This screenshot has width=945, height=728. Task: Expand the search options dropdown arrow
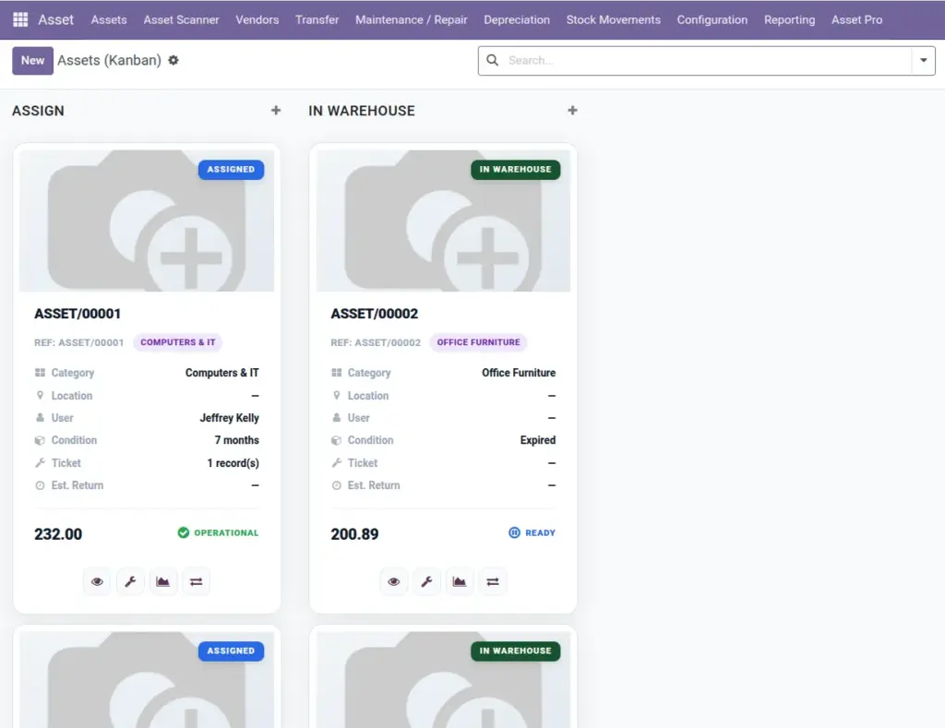(923, 60)
